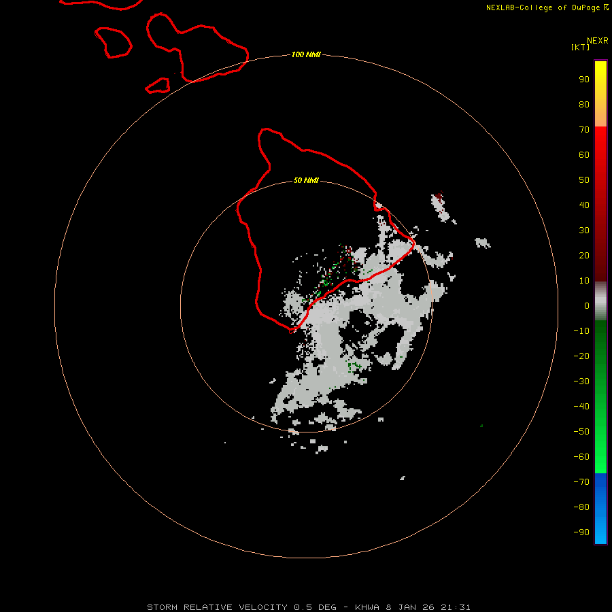Click the KHWA station identifier in the caption
Image resolution: width=612 pixels, height=612 pixels.
tap(367, 607)
